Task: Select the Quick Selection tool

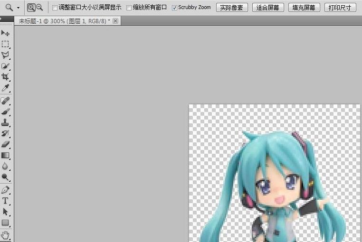Action: coord(5,66)
